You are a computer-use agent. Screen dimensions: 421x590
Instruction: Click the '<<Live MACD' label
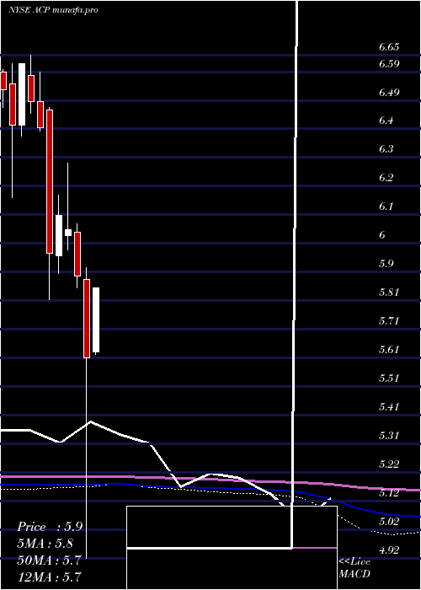pos(354,568)
